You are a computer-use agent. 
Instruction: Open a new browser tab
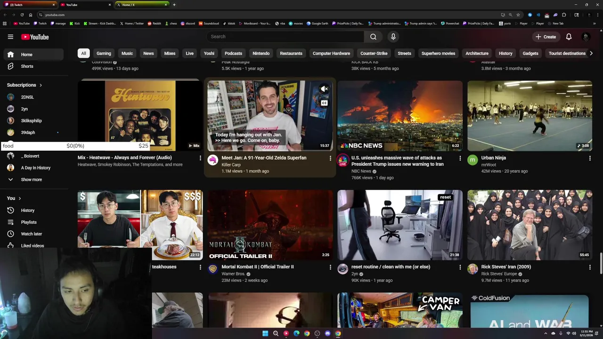pos(174,5)
